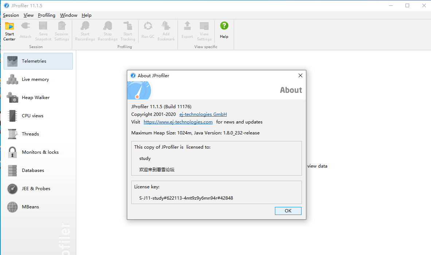Open the Databases section

[x=38, y=170]
